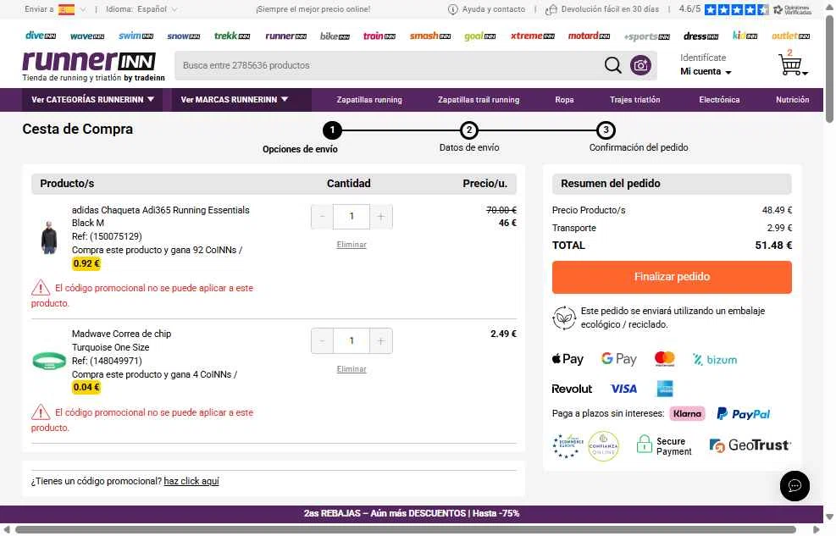Remove Madwave Correa with Eliminar link
The height and width of the screenshot is (536, 836).
[352, 368]
